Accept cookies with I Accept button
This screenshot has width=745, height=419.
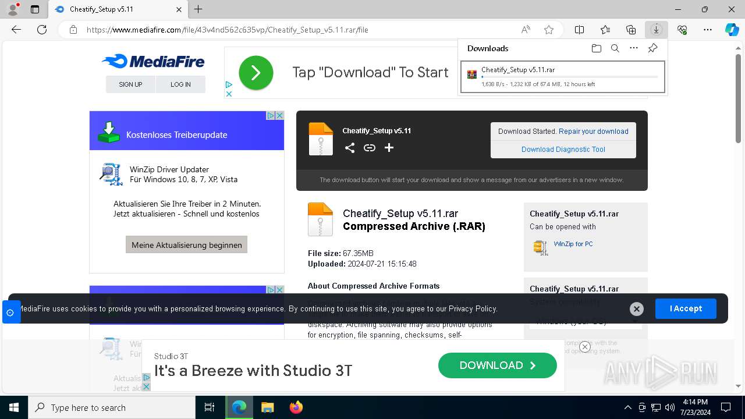pos(686,308)
